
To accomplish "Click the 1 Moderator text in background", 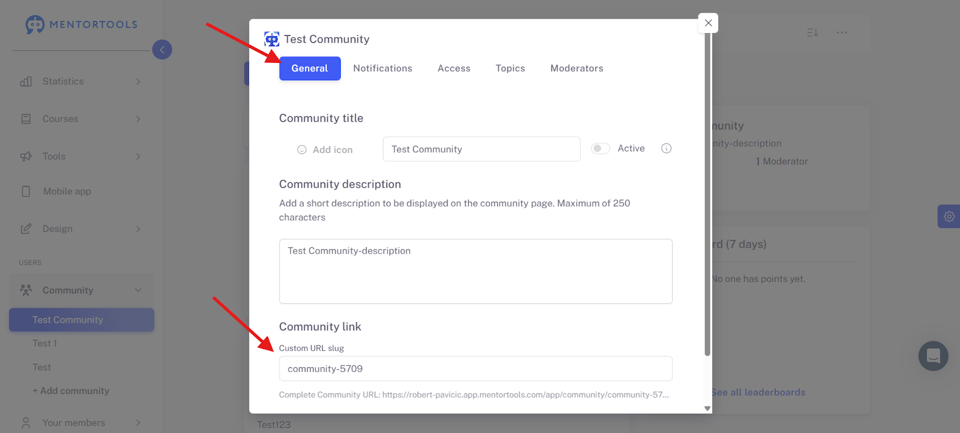I will (782, 161).
